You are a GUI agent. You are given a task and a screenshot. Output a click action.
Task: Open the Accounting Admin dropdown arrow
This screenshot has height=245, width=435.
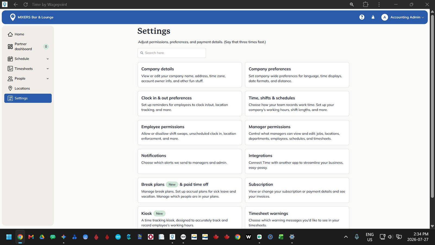click(423, 17)
